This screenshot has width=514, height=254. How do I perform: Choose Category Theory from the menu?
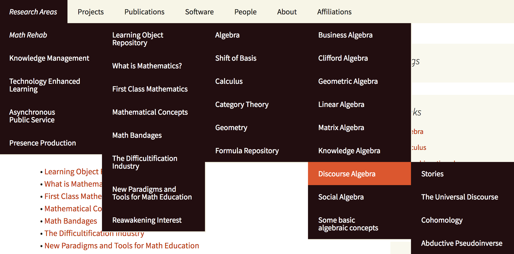point(242,104)
